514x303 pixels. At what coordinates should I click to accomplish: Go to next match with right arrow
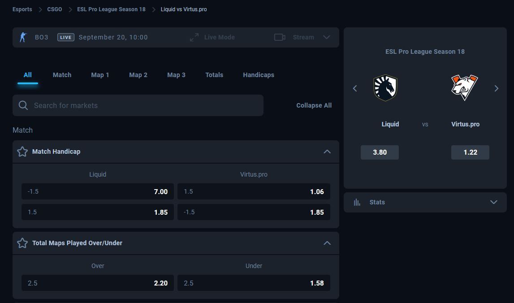pos(496,88)
